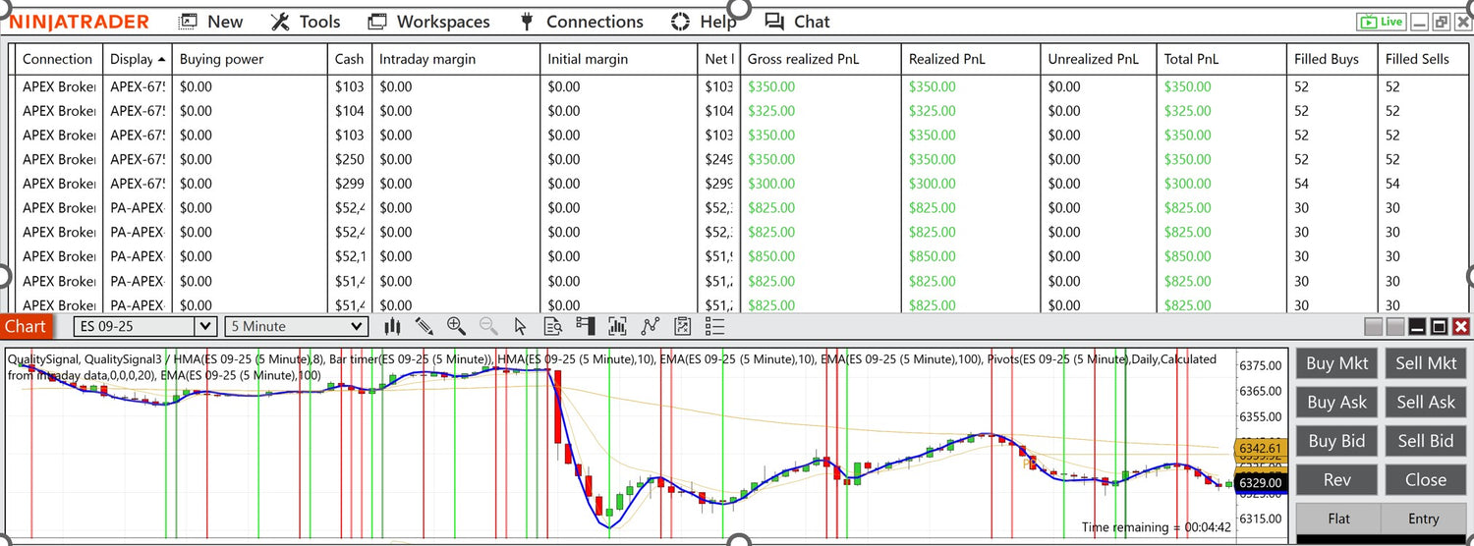
Task: Select the orange Chart tab label
Action: [x=26, y=327]
